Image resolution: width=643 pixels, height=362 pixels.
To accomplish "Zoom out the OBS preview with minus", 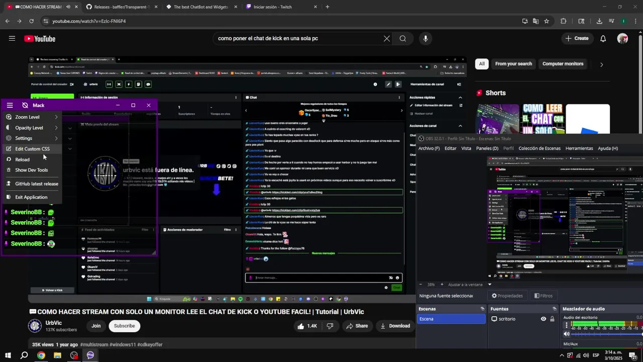I will pos(420,285).
